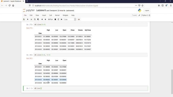Open the Kernel menu

click(x=57, y=15)
